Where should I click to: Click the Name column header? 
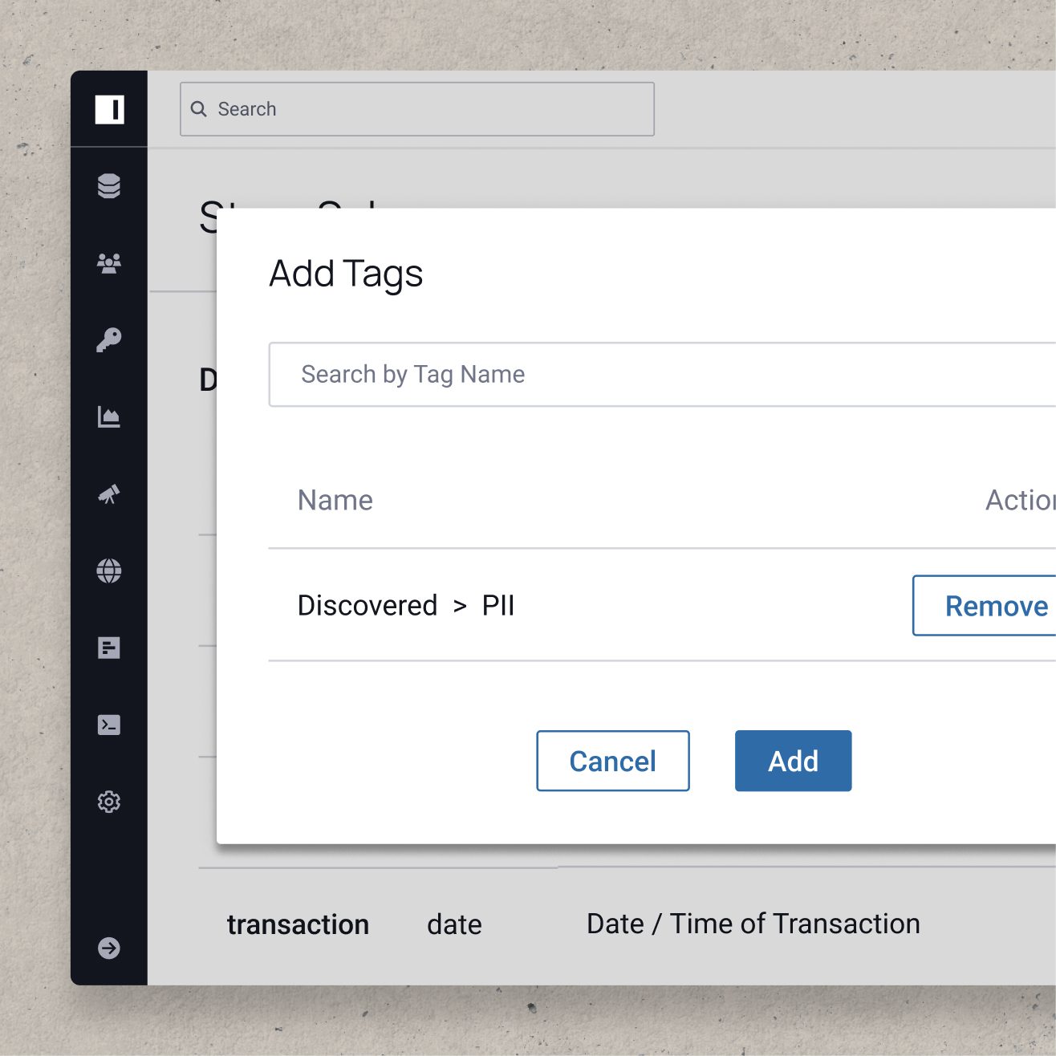coord(335,501)
